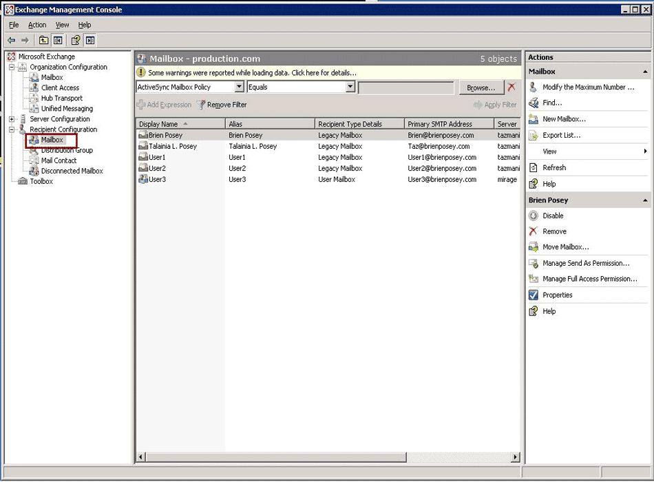This screenshot has width=654, height=482.
Task: Toggle the console tree pane toolbar icon
Action: 58,41
